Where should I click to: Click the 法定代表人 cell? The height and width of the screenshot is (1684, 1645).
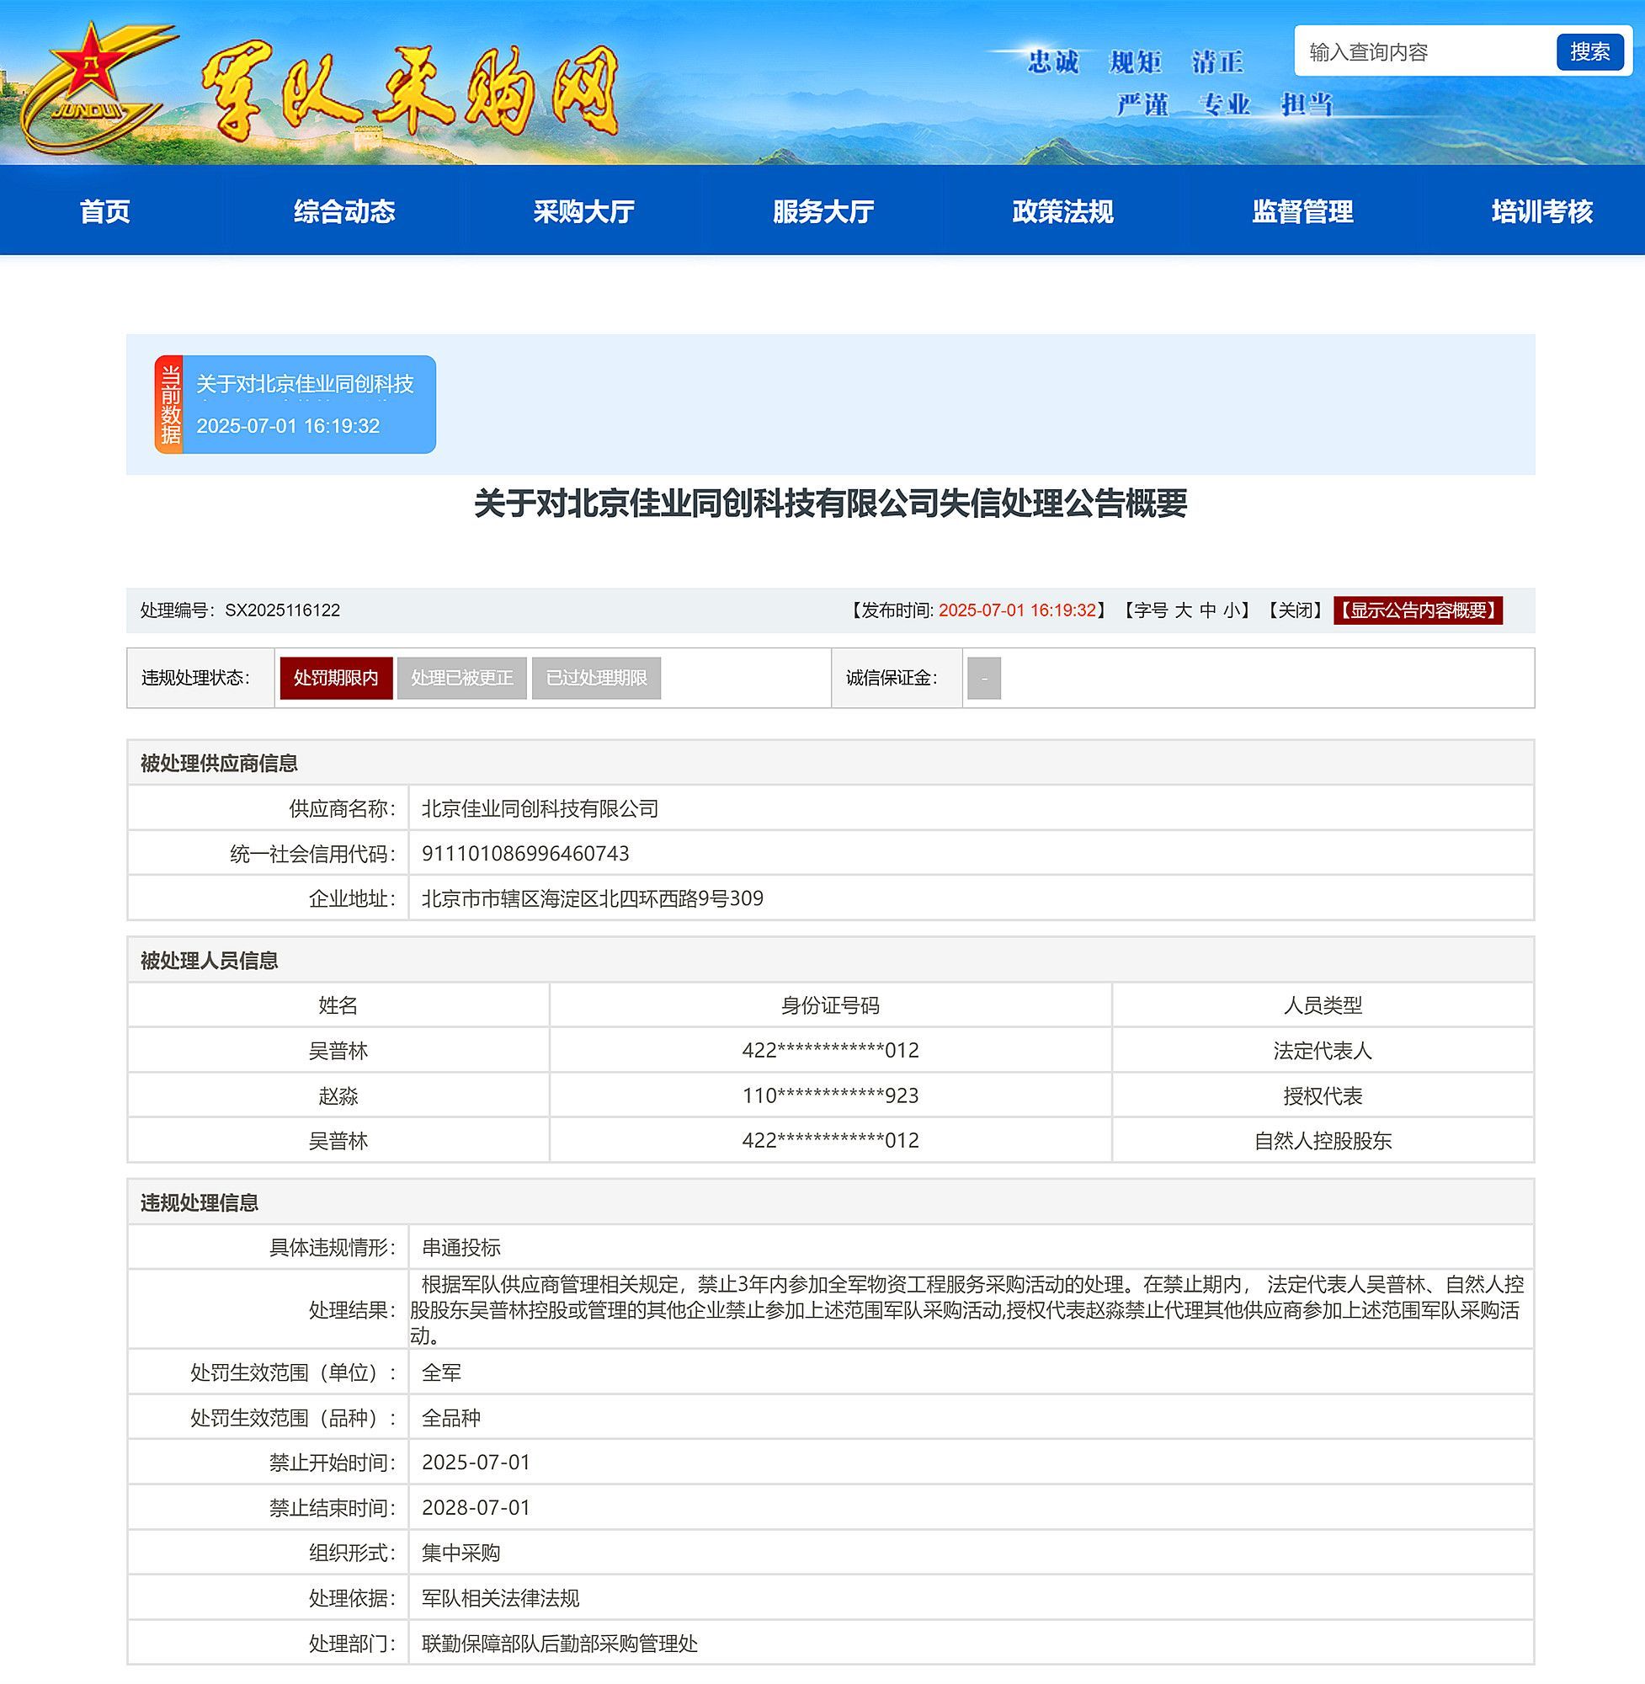point(1323,1051)
